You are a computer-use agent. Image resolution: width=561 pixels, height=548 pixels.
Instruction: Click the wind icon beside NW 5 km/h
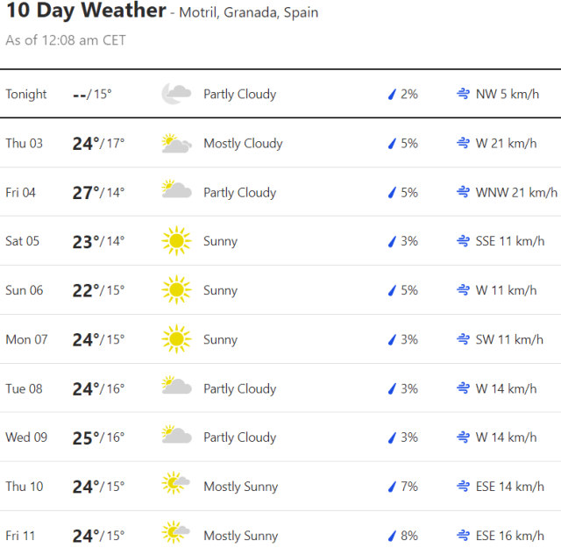click(x=463, y=94)
